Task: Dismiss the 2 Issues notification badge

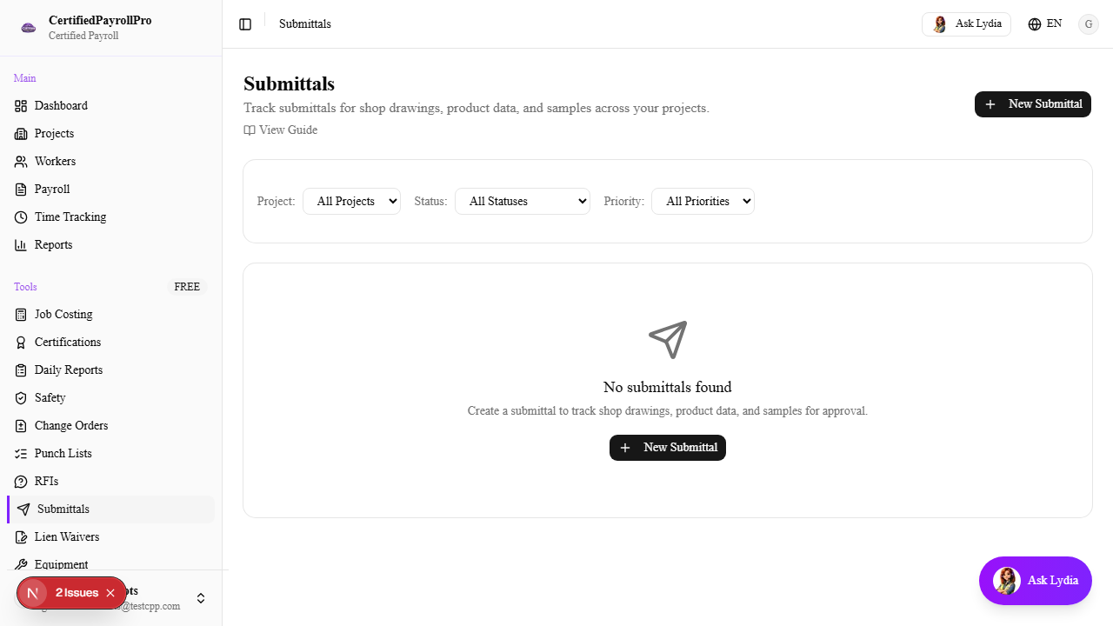Action: pyautogui.click(x=110, y=592)
